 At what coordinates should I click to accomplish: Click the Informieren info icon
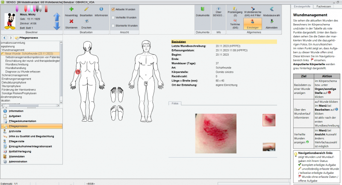[x=101, y=9]
